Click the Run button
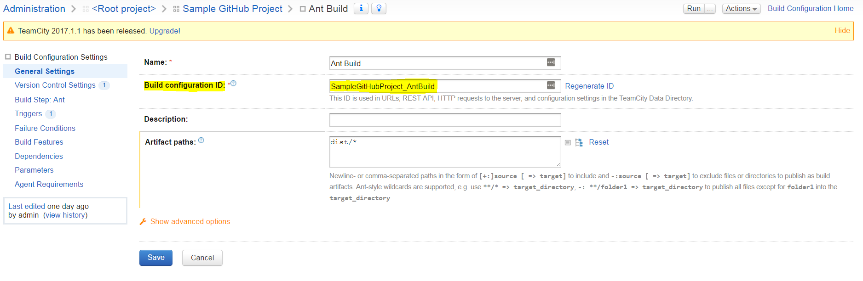863x281 pixels. pyautogui.click(x=693, y=9)
